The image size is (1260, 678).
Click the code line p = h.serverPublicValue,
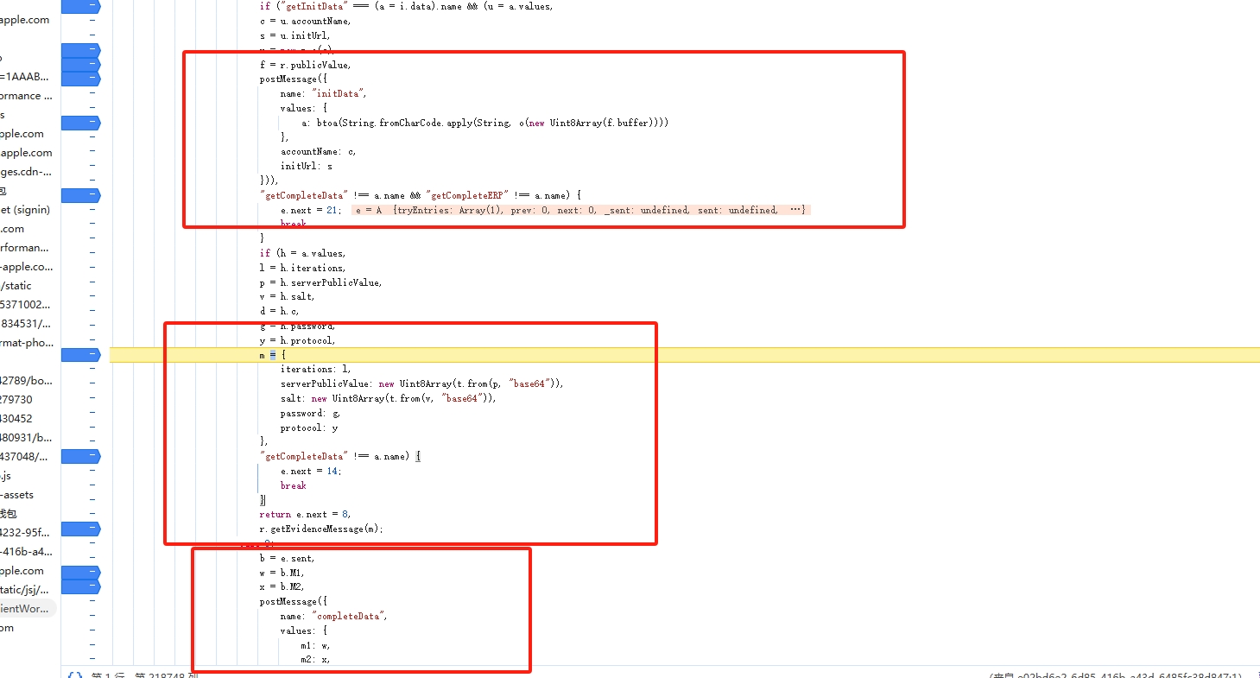(320, 282)
